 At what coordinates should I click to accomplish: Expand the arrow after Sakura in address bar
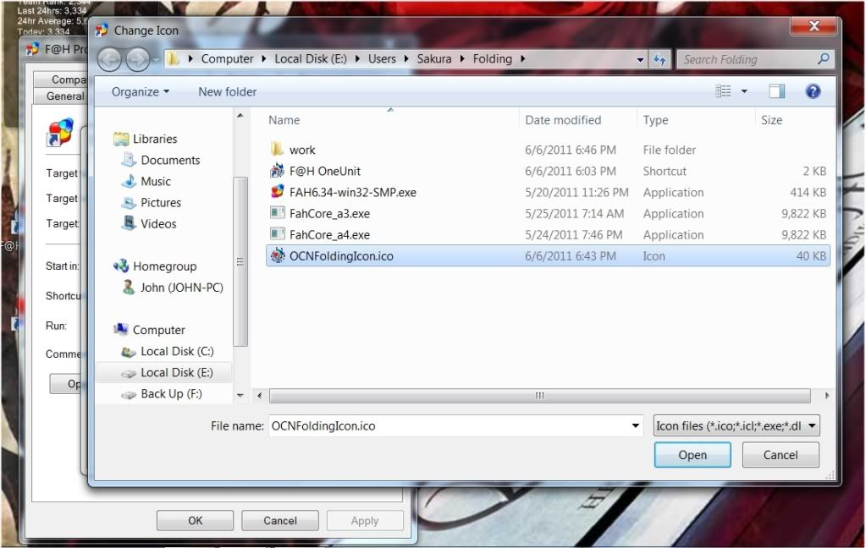pyautogui.click(x=461, y=58)
